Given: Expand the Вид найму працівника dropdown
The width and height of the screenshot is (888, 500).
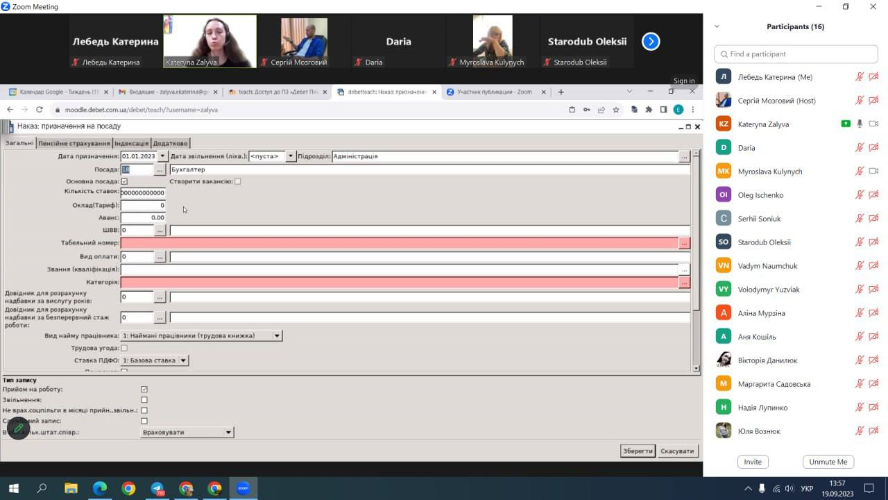Looking at the screenshot, I should tap(276, 336).
